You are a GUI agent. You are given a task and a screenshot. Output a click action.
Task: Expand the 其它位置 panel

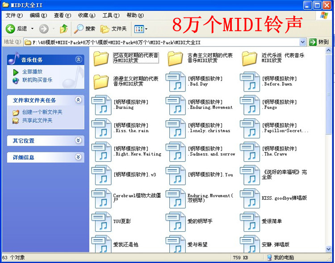[79, 140]
